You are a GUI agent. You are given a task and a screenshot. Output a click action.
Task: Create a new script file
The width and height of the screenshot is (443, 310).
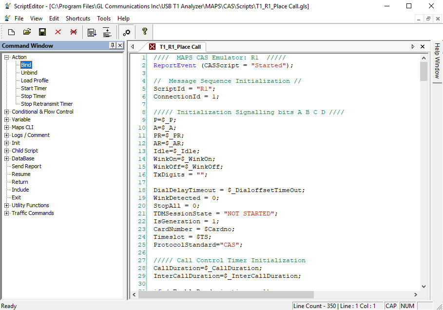[x=11, y=32]
